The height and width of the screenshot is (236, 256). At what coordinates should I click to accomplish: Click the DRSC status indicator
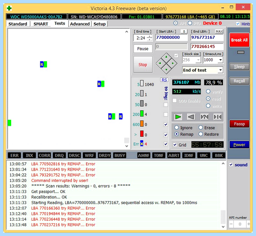point(74,155)
